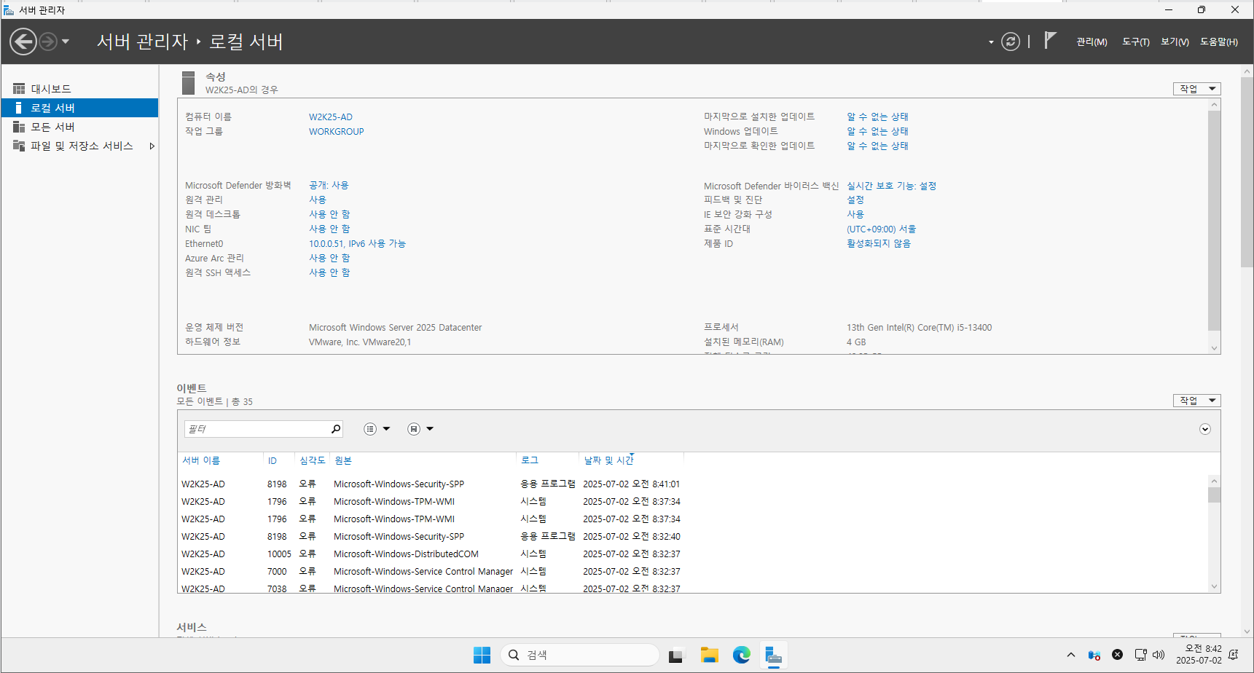This screenshot has height=673, width=1254.
Task: Click the 원격 데스크톱 사용 안 함 link
Action: coord(329,214)
